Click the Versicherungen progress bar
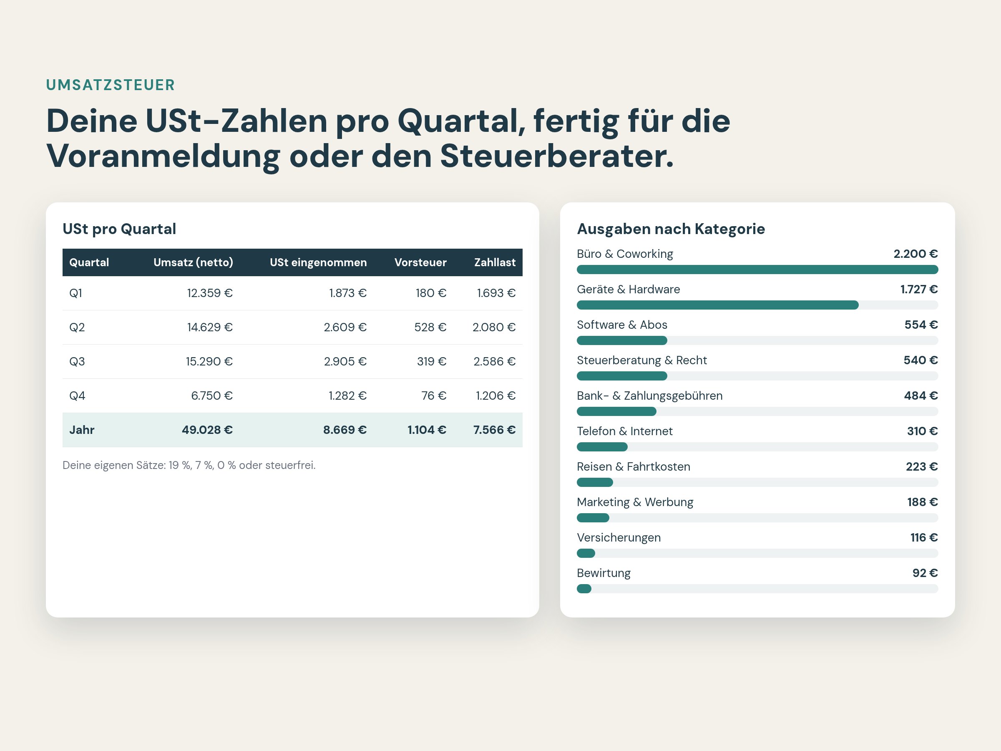The height and width of the screenshot is (751, 1001). [757, 554]
